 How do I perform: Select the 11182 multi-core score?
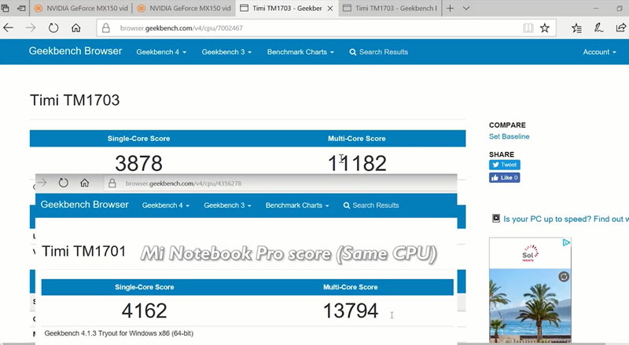point(357,163)
